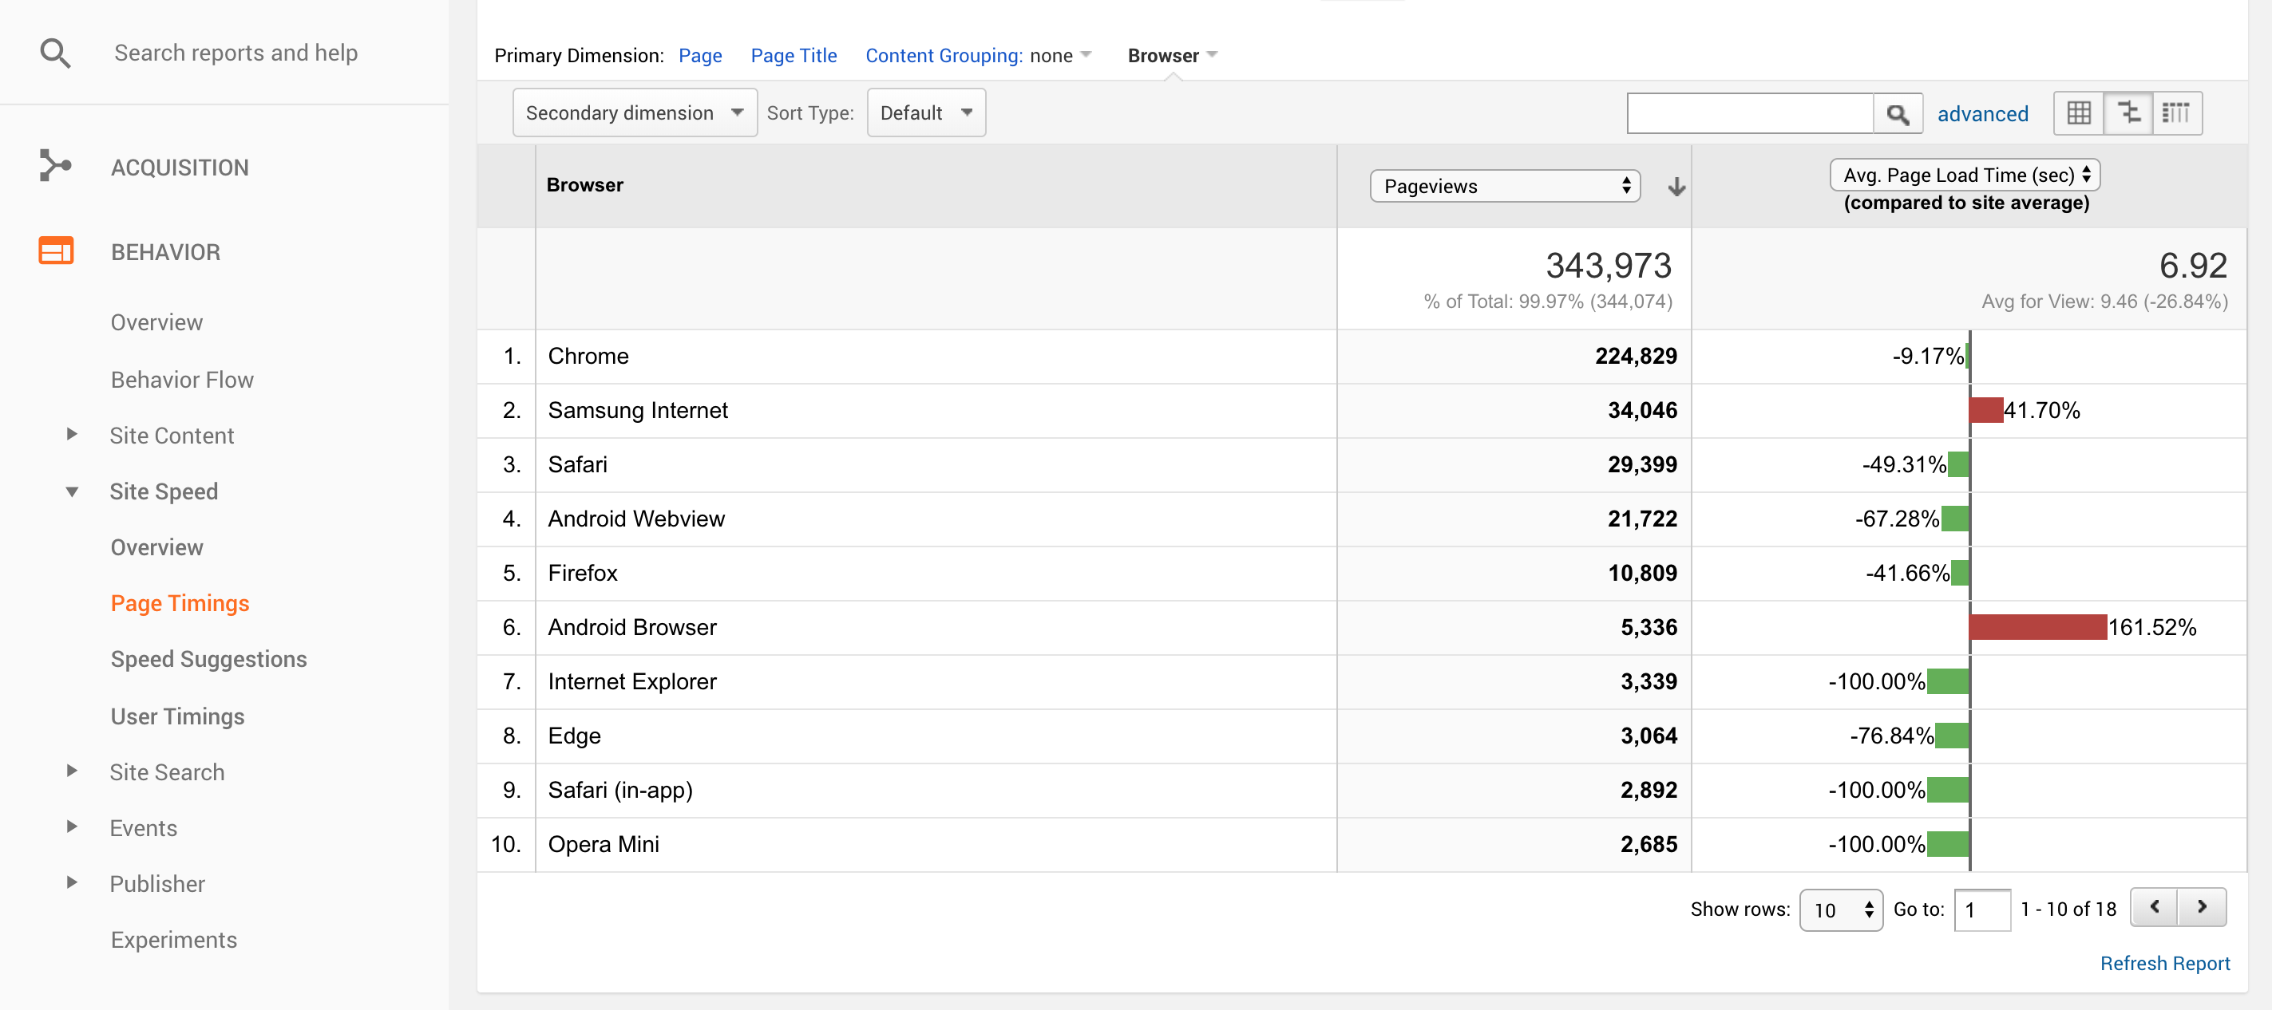This screenshot has height=1010, width=2272.
Task: Open the Pageviews metric dropdown
Action: tap(1505, 187)
